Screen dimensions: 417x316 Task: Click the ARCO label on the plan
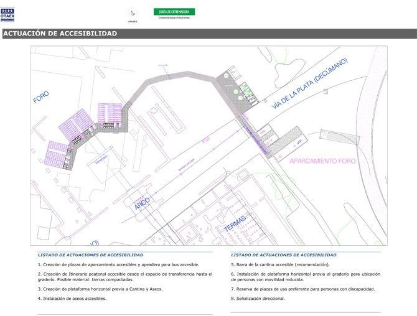(x=143, y=204)
